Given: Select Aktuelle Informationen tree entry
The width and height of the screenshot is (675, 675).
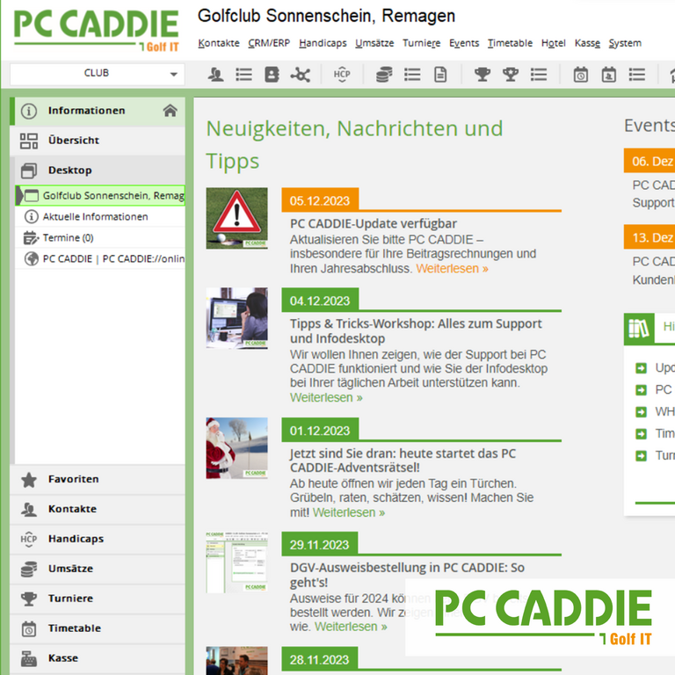Looking at the screenshot, I should coord(100,216).
